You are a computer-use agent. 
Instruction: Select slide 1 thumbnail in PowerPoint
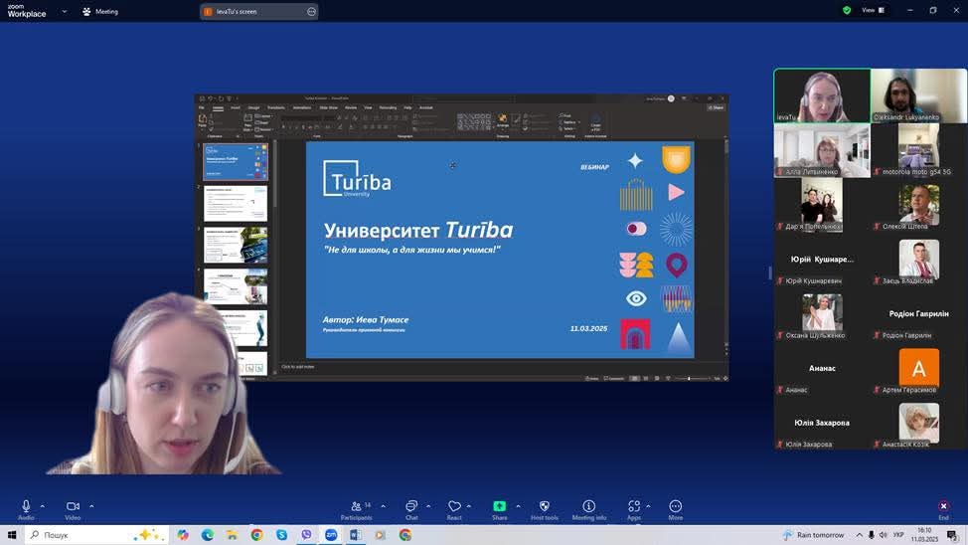click(236, 162)
